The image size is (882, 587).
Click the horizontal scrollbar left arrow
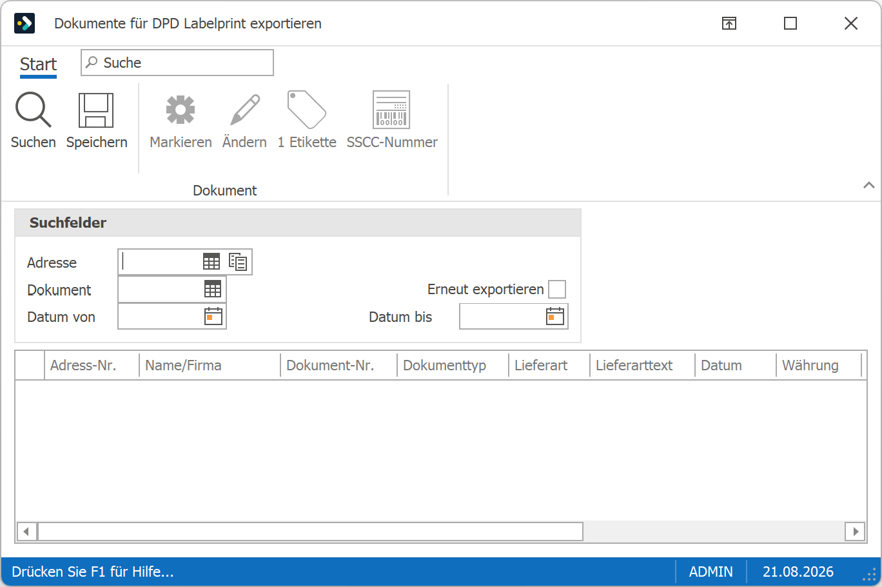pos(26,532)
